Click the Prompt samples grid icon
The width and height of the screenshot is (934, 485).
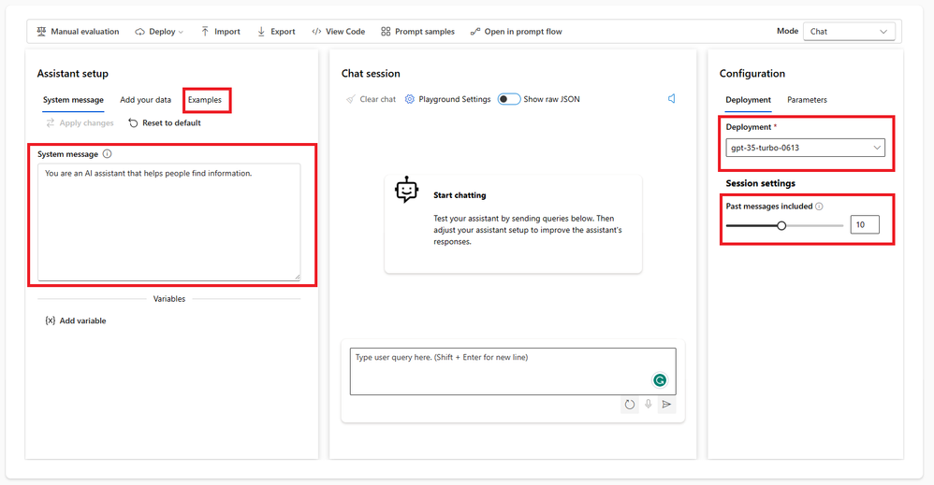386,32
